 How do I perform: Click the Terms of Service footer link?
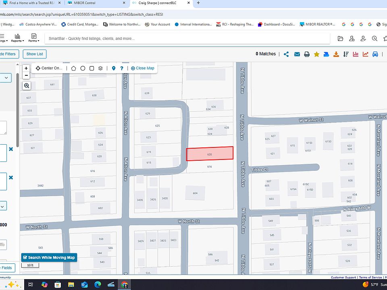(370, 278)
